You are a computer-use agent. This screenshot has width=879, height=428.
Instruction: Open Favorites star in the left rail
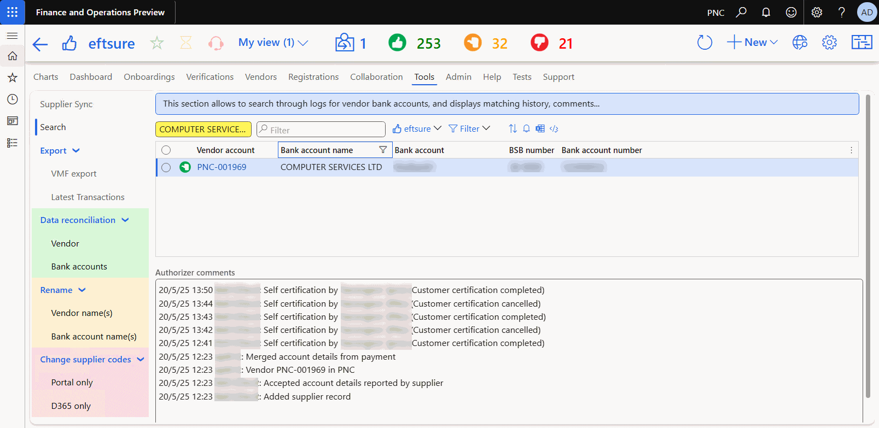coord(12,78)
